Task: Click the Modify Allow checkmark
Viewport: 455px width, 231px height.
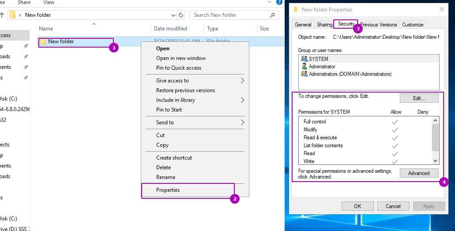Action: 395,130
